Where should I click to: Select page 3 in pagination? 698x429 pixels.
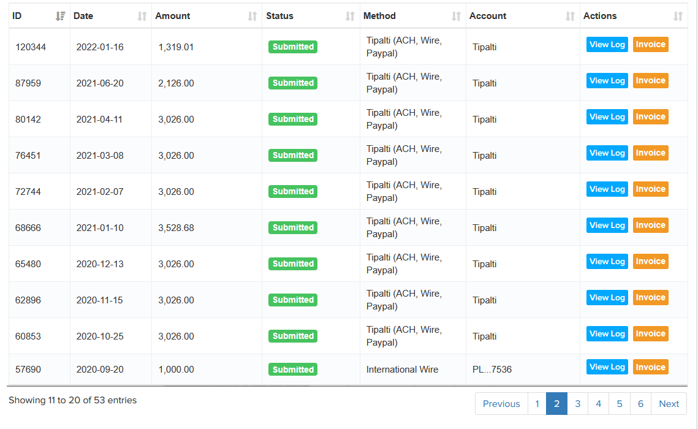(577, 404)
